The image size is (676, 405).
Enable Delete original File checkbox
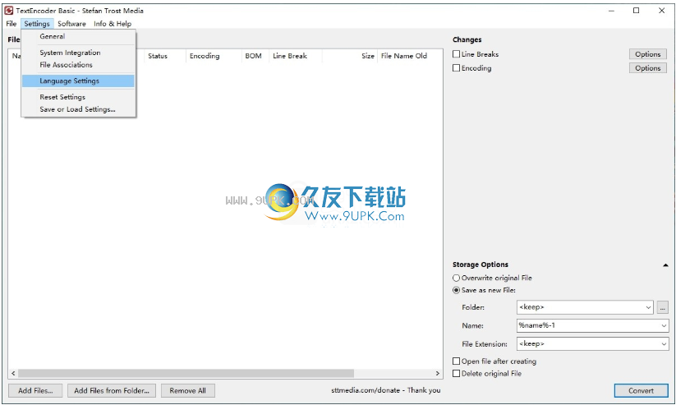(456, 374)
